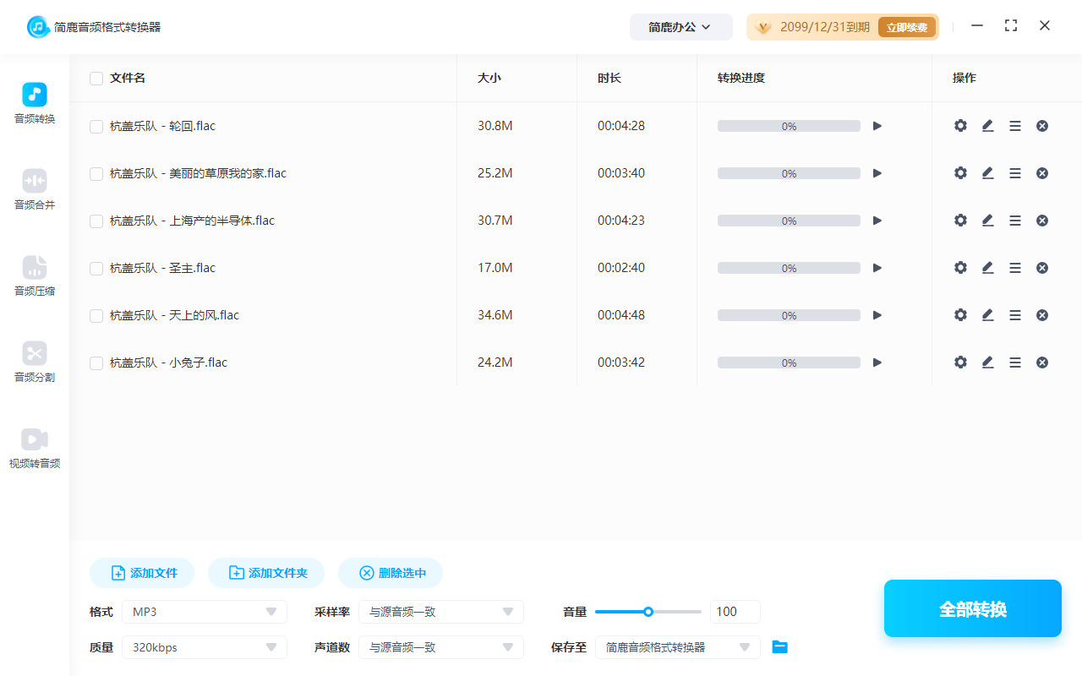Remove 小兔子.flac with its delete icon
Screen dimensions: 1082x676
coord(1041,362)
